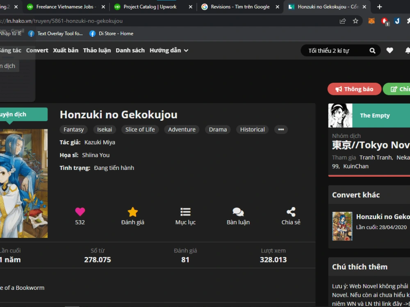
Task: Open the Nhập từ IE bookmark folder
Action: click(x=11, y=34)
